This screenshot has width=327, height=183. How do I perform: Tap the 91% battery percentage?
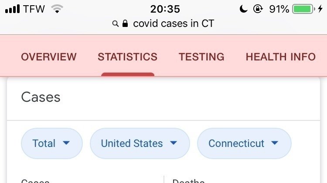click(x=279, y=9)
